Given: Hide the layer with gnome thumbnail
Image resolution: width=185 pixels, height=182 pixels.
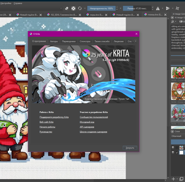Looking at the screenshot, I should (x=173, y=148).
